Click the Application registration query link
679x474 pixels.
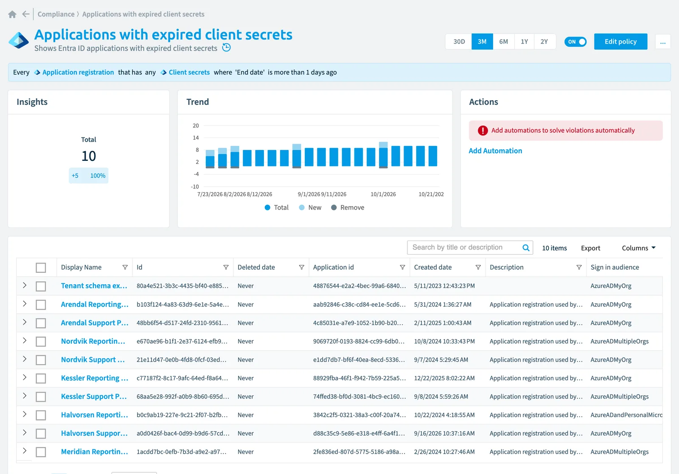pyautogui.click(x=78, y=72)
